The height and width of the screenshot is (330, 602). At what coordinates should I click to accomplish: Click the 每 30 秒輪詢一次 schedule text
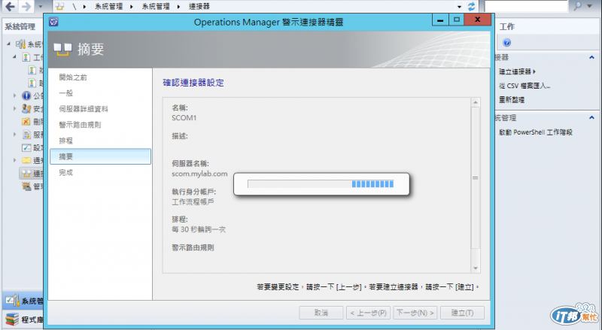[199, 229]
